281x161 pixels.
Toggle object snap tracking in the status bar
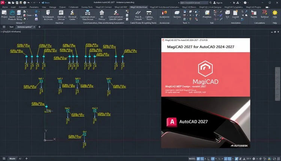226,159
